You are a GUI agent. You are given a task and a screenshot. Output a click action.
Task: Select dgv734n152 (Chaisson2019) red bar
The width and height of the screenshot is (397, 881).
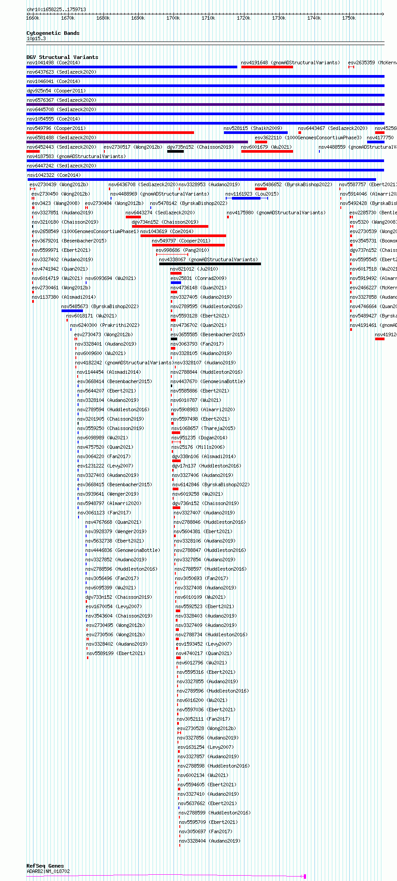[170, 226]
